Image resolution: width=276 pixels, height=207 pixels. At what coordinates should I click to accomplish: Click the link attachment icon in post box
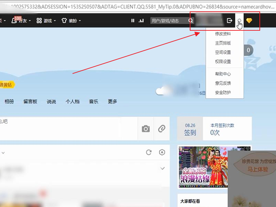click(162, 128)
